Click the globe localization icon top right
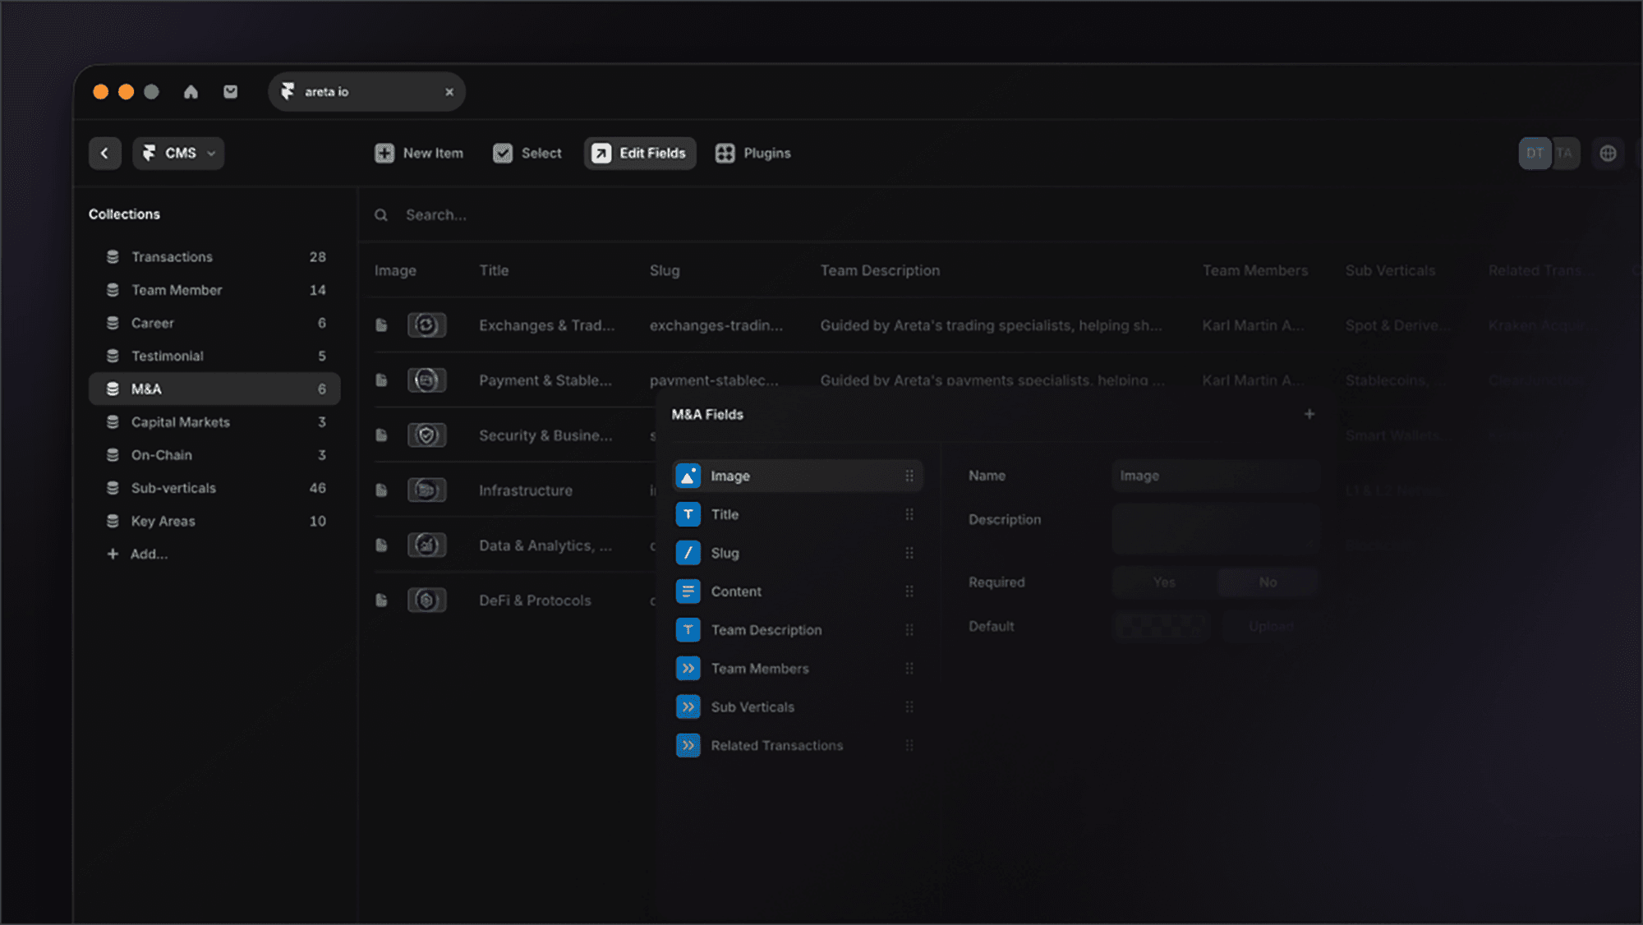 point(1608,153)
